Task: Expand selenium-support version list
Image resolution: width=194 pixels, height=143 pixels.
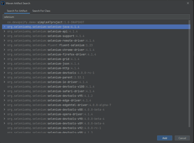Action: pyautogui.click(x=4, y=36)
